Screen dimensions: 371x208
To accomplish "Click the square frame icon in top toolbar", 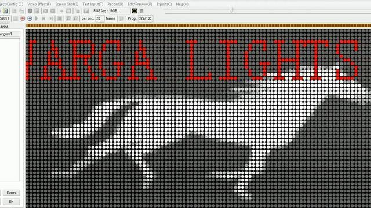I will [68, 11].
